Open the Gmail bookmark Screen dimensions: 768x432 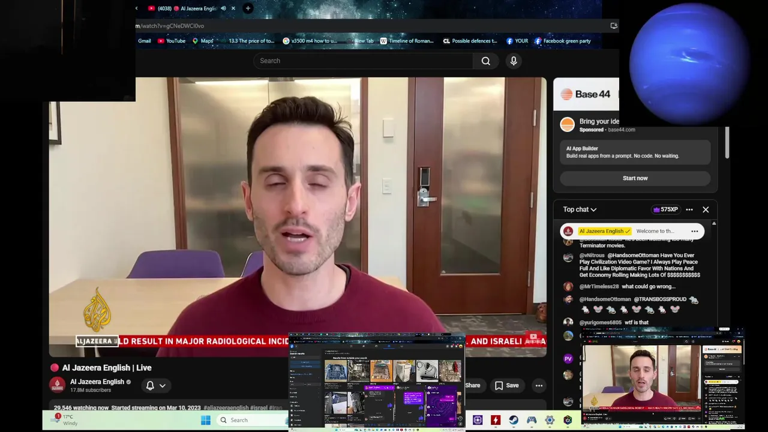[144, 41]
